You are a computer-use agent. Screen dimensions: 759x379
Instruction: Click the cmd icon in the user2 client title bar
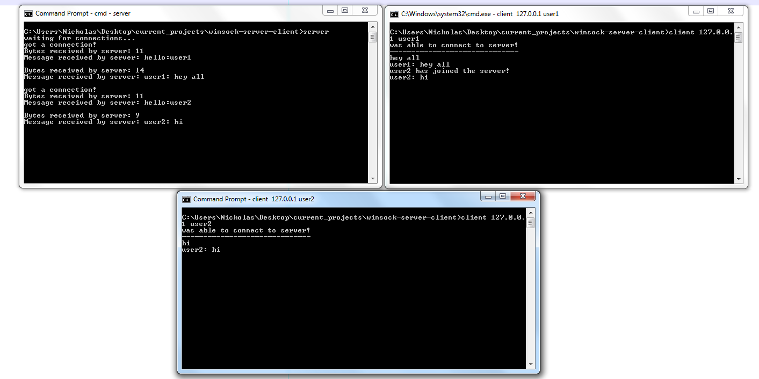(186, 199)
